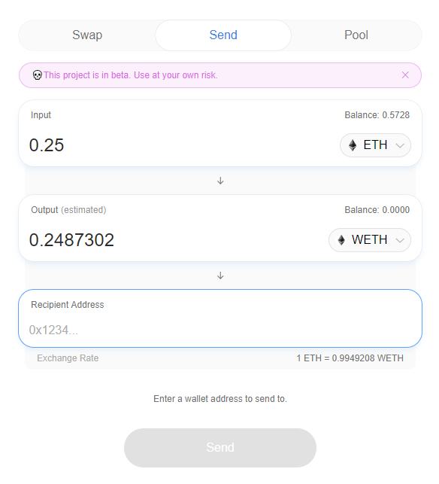Open the ETH input token selector

pyautogui.click(x=375, y=145)
